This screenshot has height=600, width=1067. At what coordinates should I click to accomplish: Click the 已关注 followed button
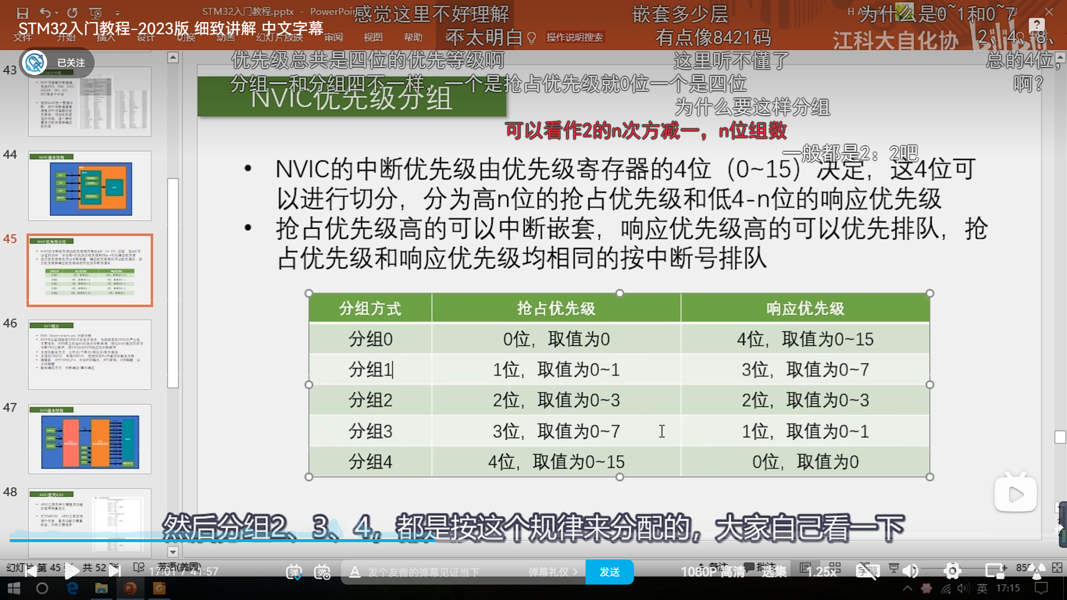click(x=71, y=63)
